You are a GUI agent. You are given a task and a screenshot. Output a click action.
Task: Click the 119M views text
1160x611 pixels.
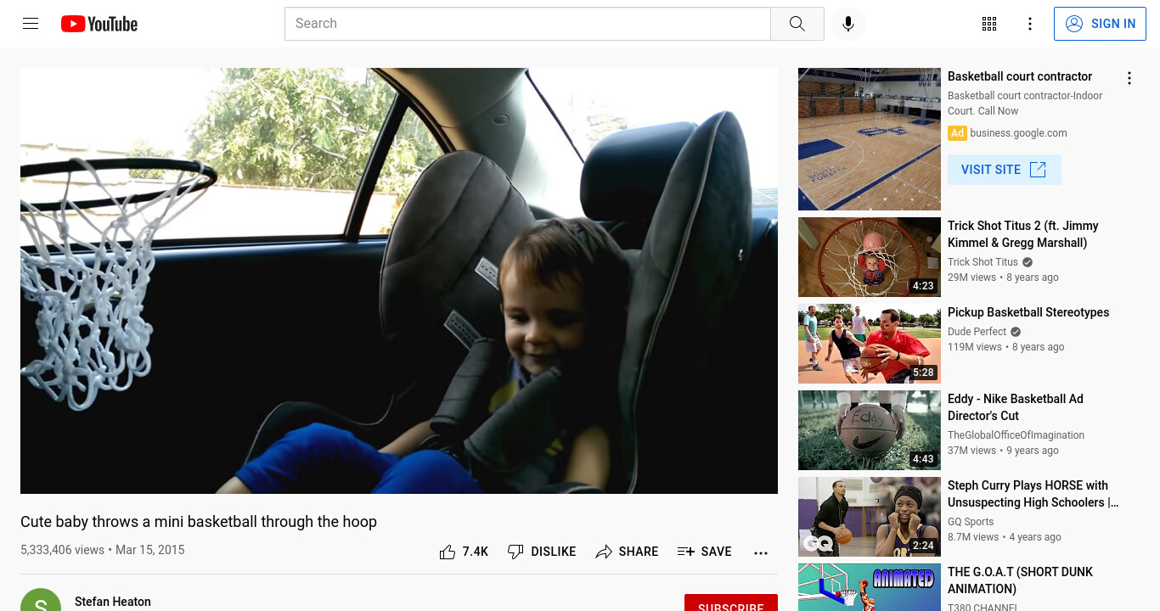[975, 347]
